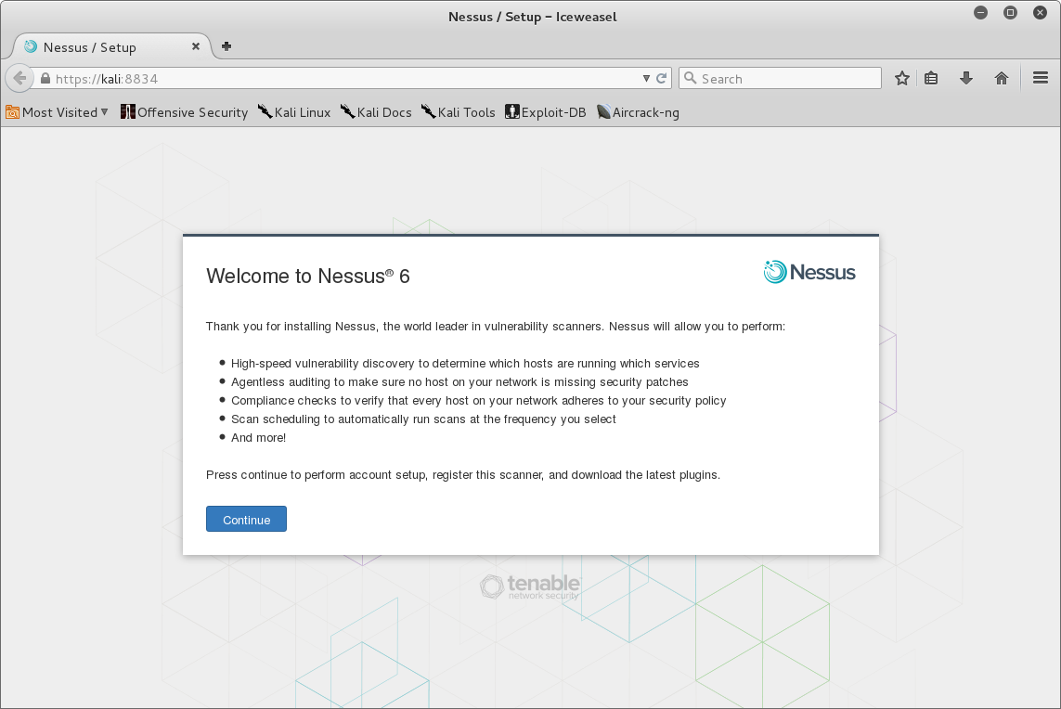Click the Nessus logo in the welcome panel
The width and height of the screenshot is (1061, 709).
pos(809,272)
